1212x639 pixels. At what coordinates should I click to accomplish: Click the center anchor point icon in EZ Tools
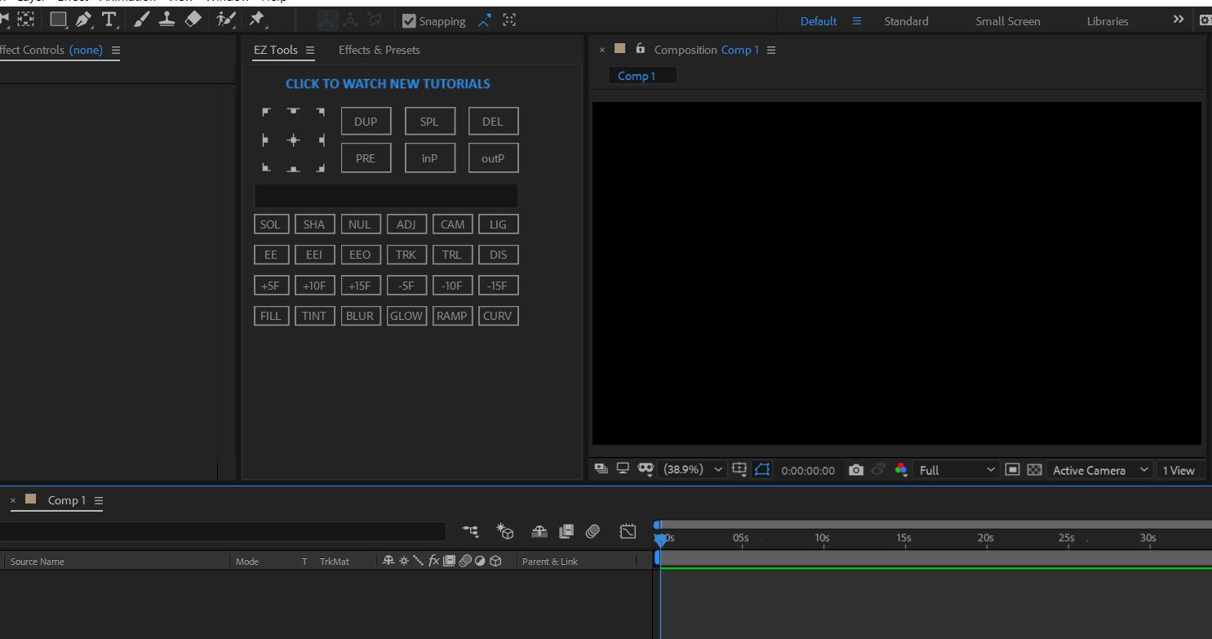[x=294, y=140]
